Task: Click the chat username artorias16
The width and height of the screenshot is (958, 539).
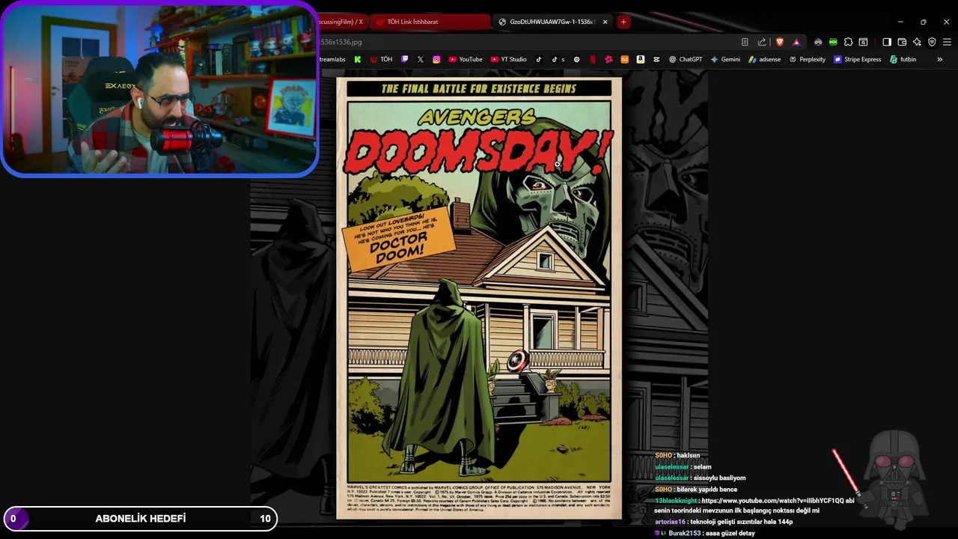Action: (670, 522)
